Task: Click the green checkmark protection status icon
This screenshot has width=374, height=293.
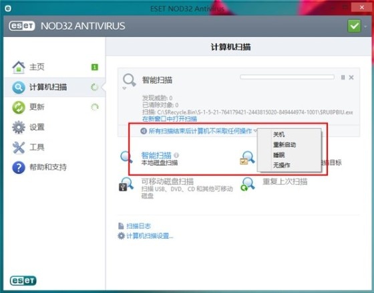Action: (354, 26)
